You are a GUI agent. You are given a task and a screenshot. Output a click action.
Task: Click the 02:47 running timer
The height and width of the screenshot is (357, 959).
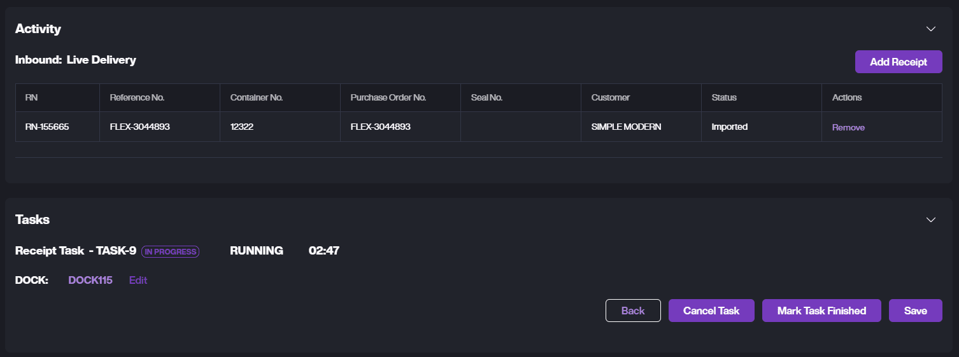click(x=323, y=251)
